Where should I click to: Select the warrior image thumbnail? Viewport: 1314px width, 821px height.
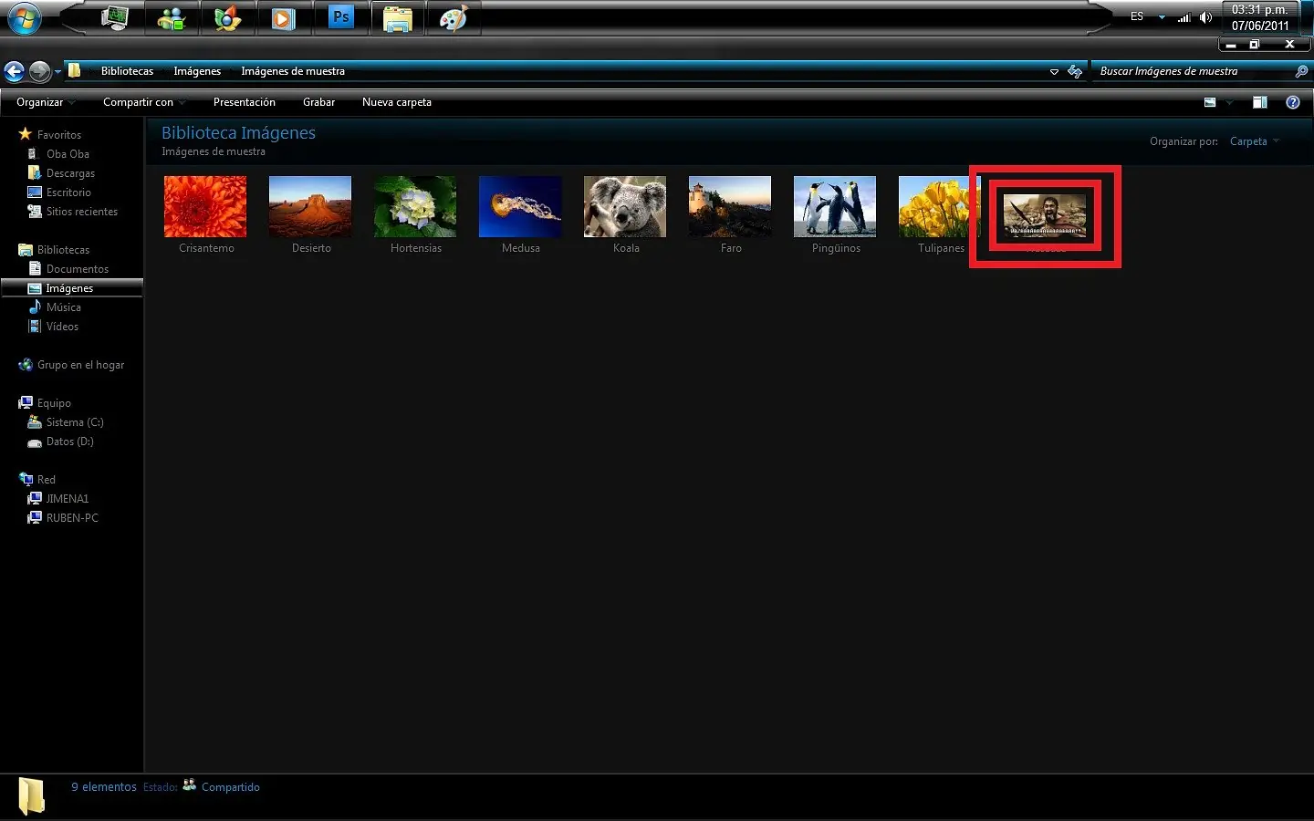(x=1045, y=215)
